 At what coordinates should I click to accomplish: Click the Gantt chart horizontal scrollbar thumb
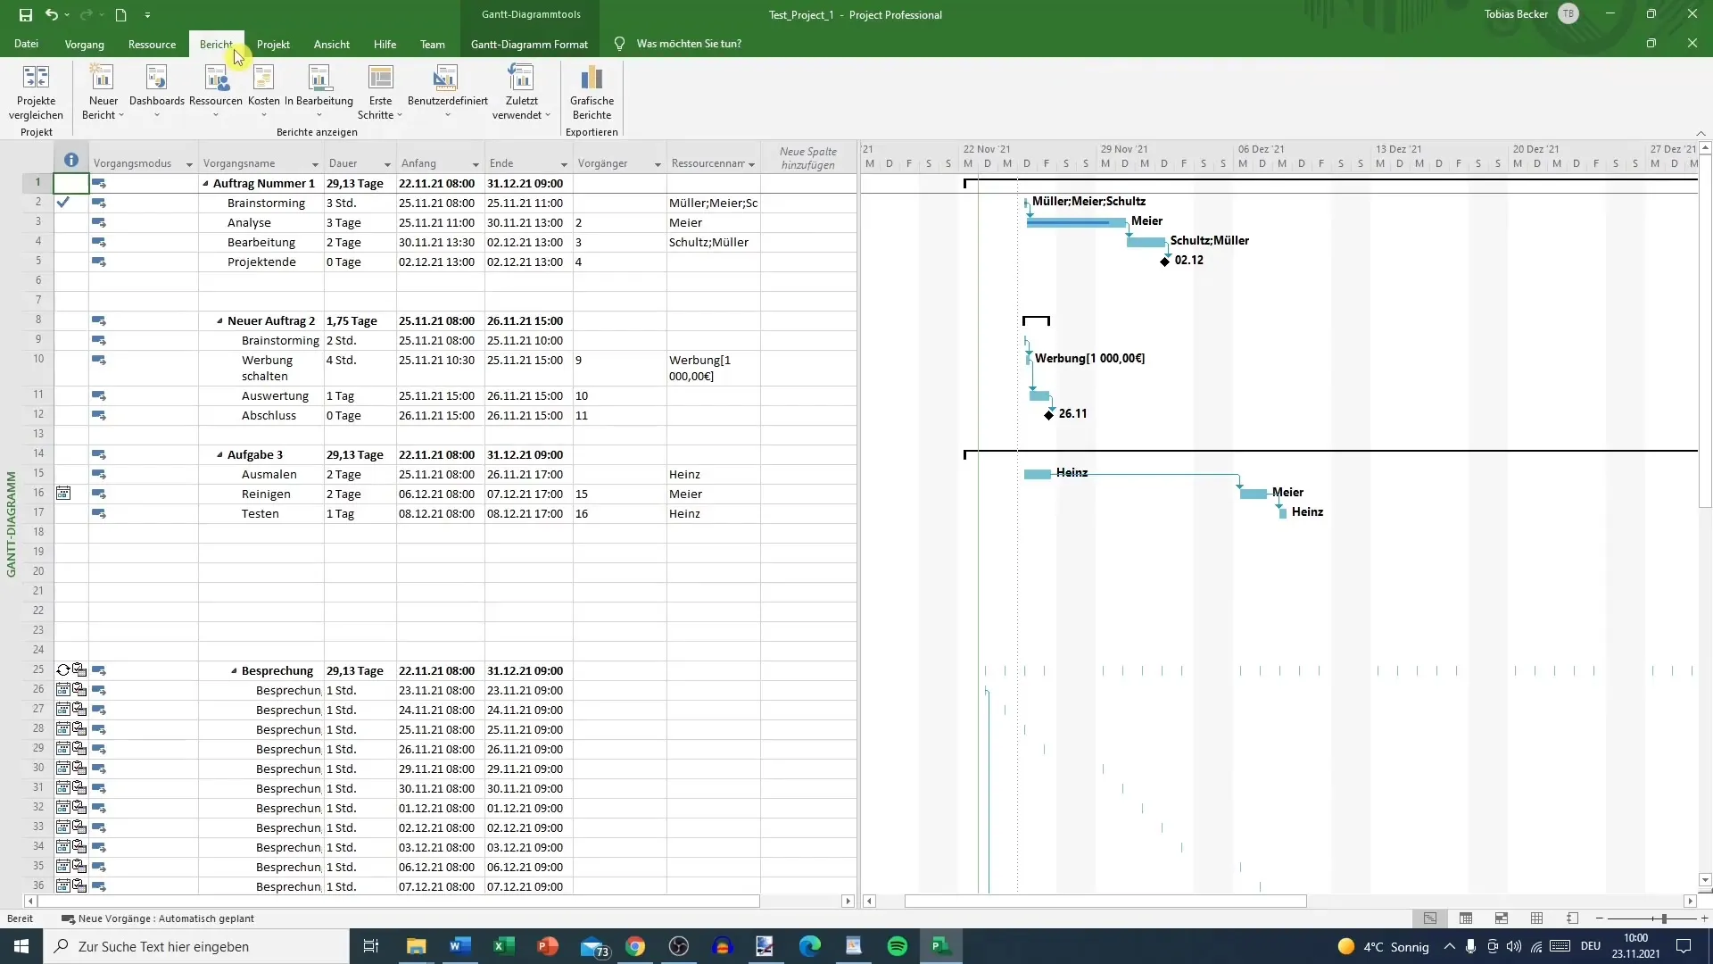click(x=1105, y=902)
